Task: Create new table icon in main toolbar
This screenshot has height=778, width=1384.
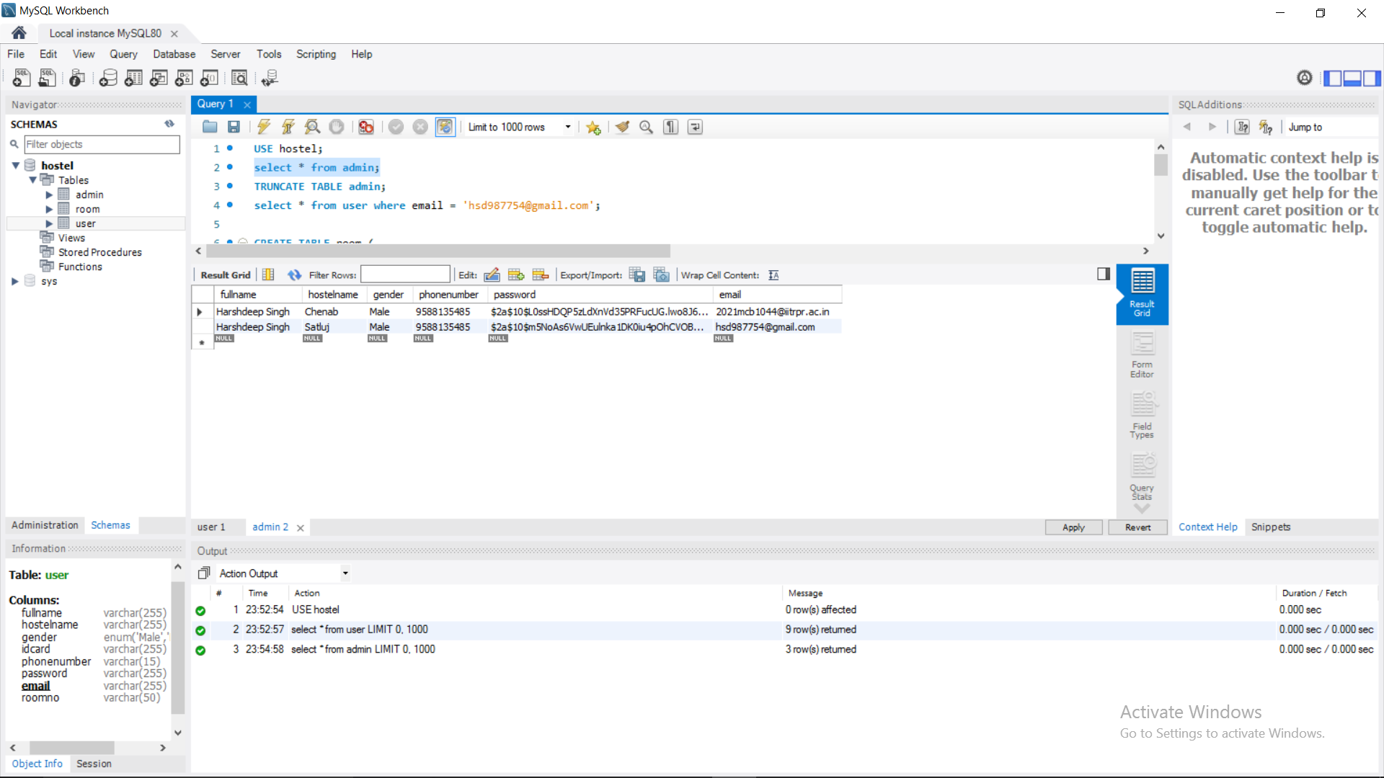Action: click(x=133, y=78)
